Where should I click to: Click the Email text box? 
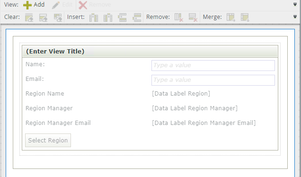213,80
